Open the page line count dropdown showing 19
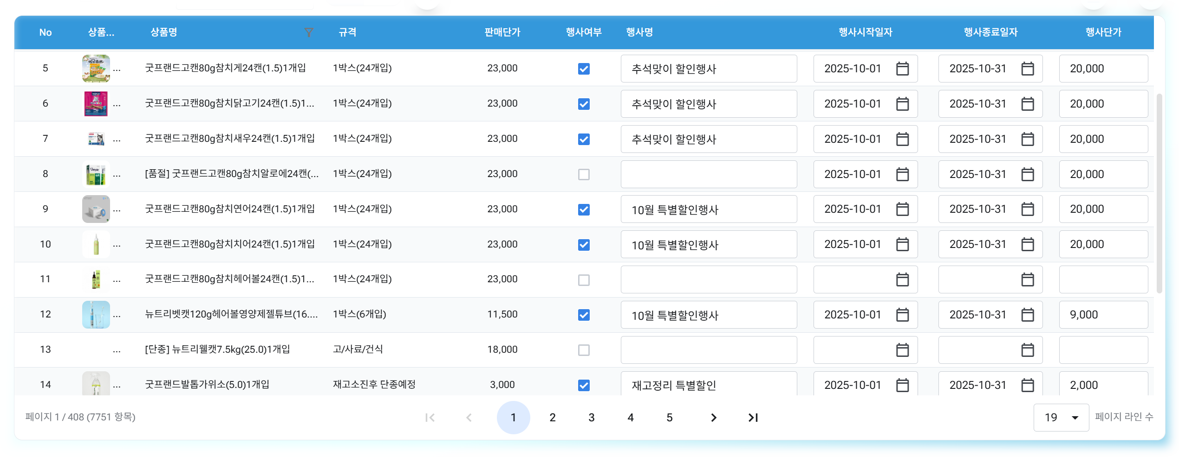The height and width of the screenshot is (457, 1179). click(x=1061, y=418)
